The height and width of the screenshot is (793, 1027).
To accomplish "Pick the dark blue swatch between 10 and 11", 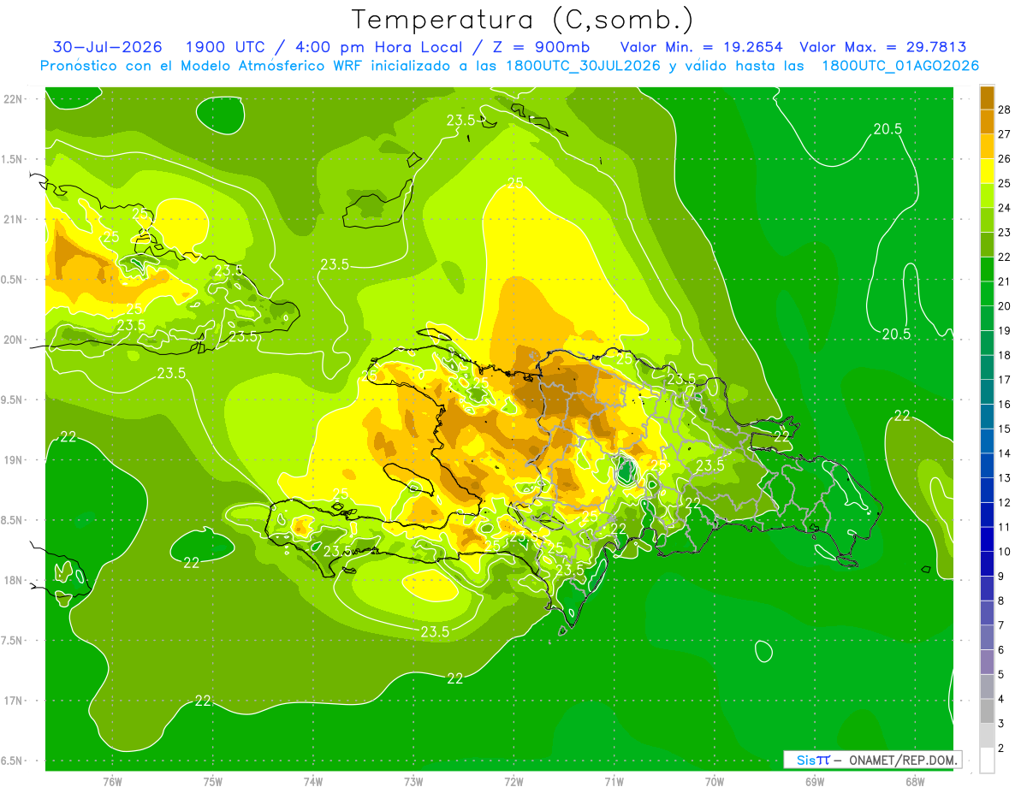I will pyautogui.click(x=987, y=540).
